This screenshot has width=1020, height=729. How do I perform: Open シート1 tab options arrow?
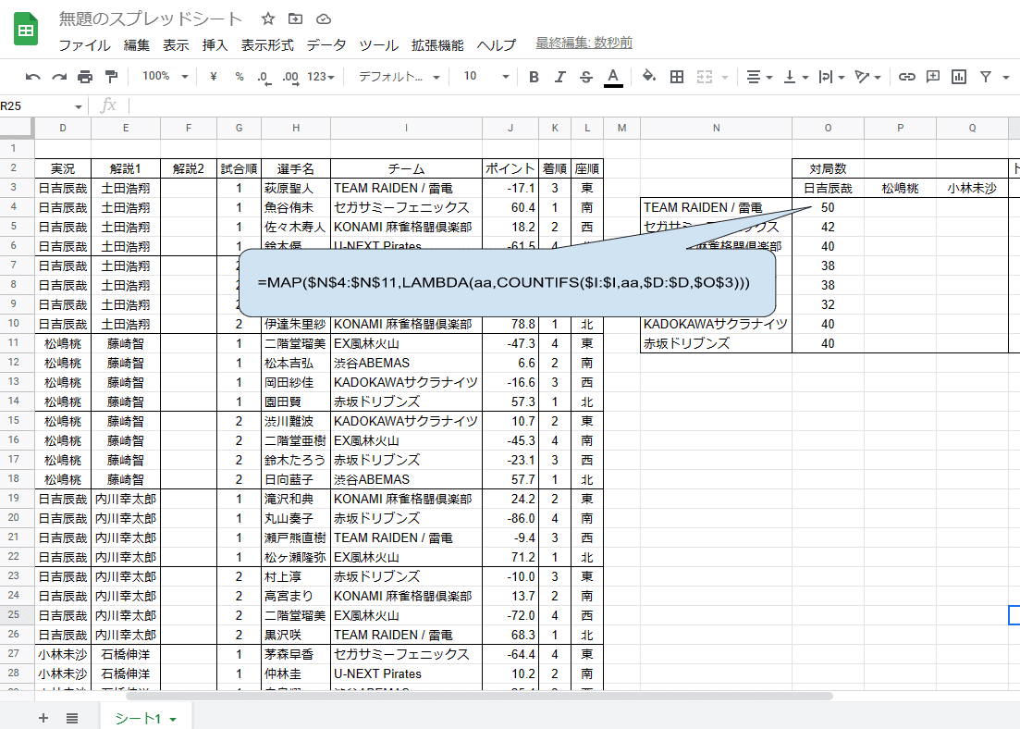pyautogui.click(x=173, y=719)
